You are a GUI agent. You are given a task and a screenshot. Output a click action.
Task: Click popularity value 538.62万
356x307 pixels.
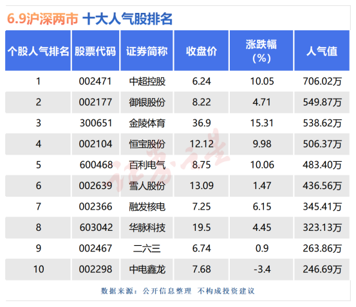tap(322, 123)
